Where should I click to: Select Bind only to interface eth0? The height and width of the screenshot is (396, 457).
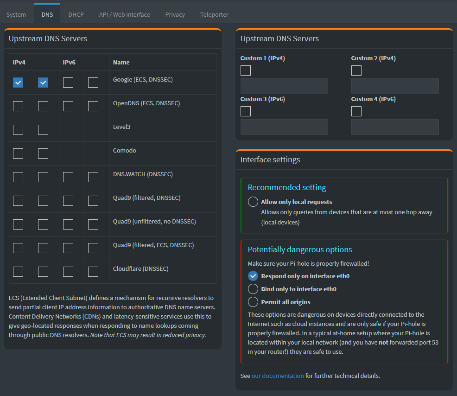253,289
